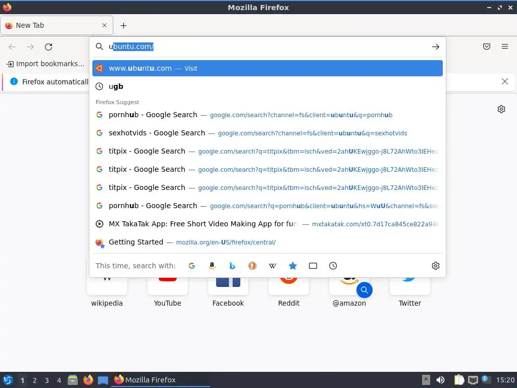The width and height of the screenshot is (517, 388).
Task: Search this time with DuckDuckGo
Action: click(252, 266)
